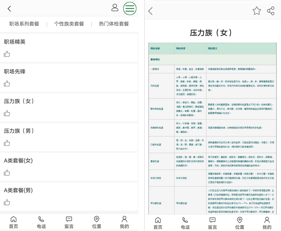Switch to 职场系列套餐 tab

point(24,24)
